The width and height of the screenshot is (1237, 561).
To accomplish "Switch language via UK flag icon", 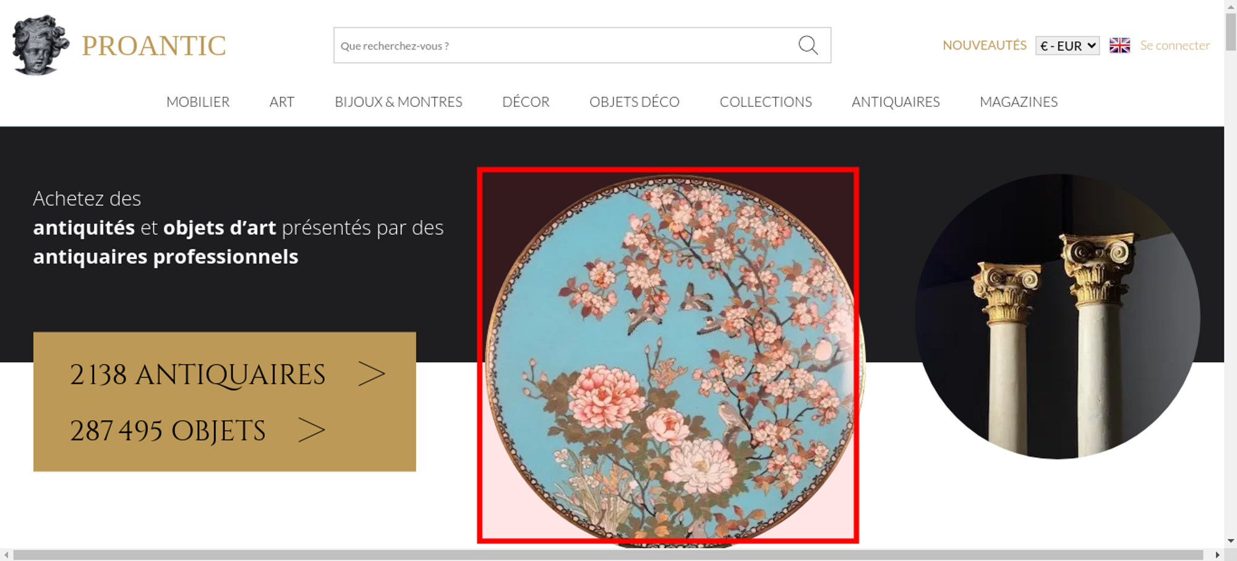I will coord(1119,45).
